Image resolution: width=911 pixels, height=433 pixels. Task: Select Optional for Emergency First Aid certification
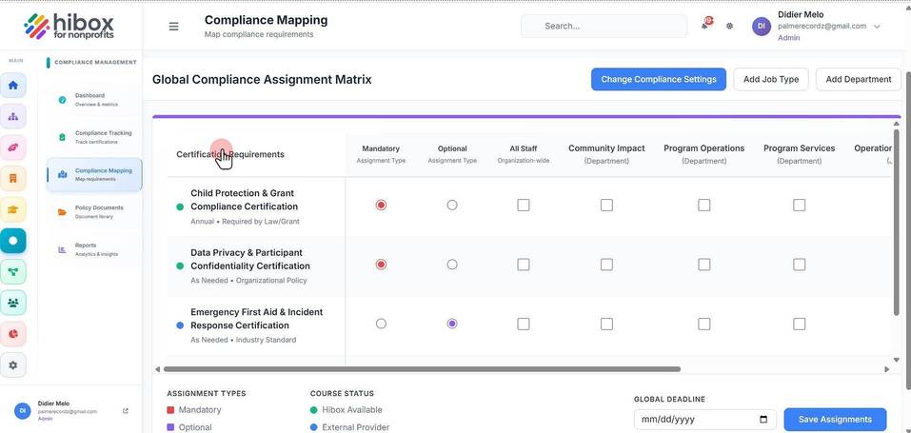pyautogui.click(x=452, y=324)
